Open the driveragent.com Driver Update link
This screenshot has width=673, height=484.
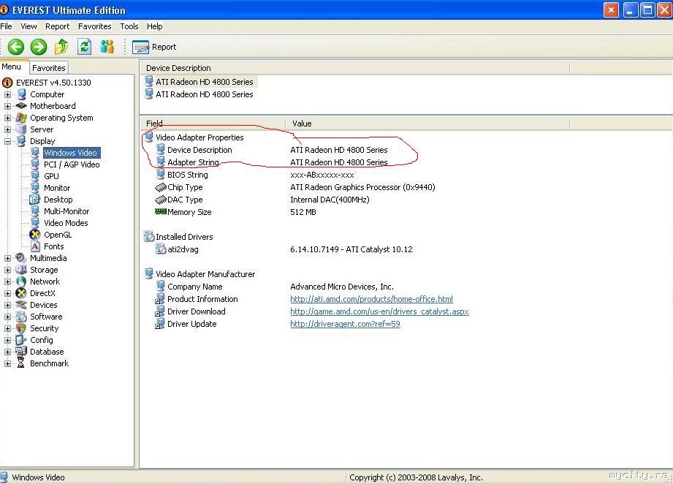point(345,324)
